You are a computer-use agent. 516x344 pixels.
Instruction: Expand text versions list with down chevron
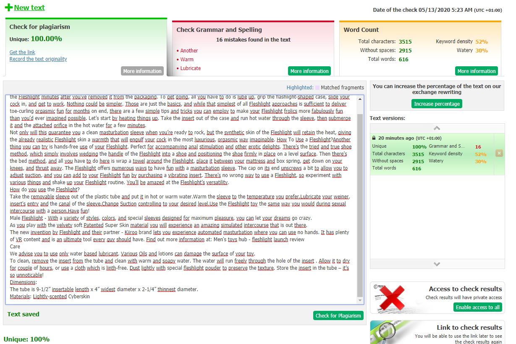(437, 264)
